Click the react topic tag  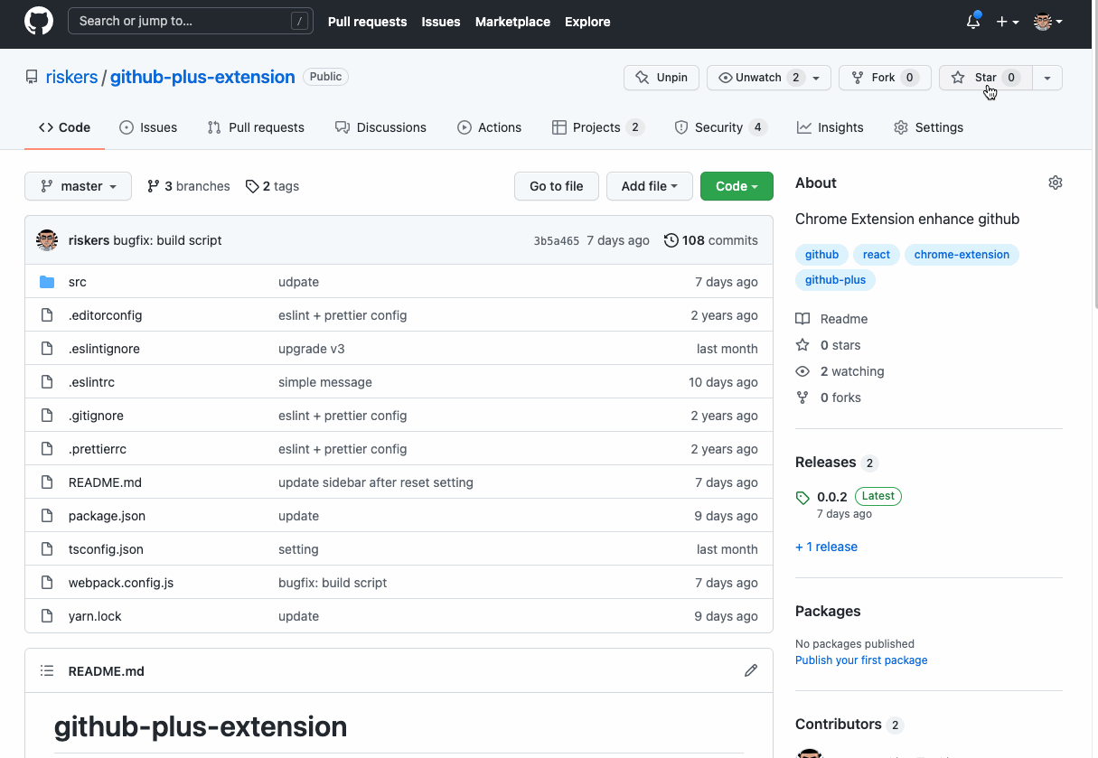coord(877,255)
